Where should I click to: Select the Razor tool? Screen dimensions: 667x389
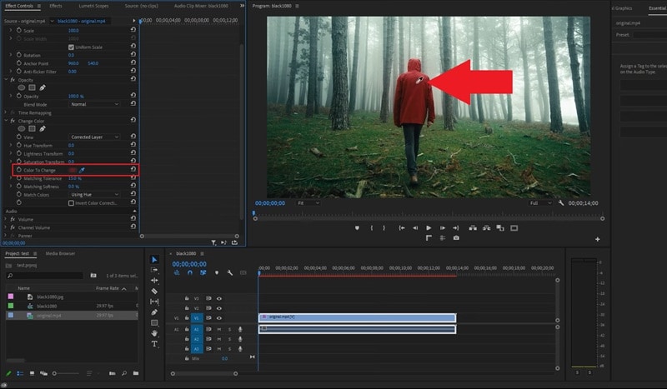154,292
